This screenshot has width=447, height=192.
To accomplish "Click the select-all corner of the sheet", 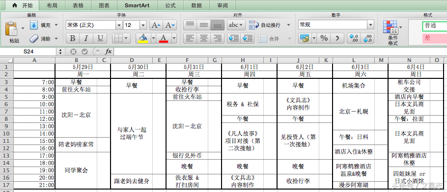I will click(x=7, y=60).
